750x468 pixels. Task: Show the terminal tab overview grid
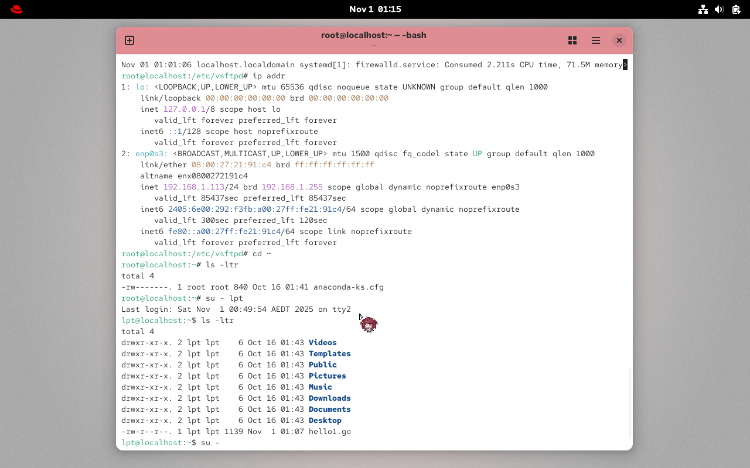[x=572, y=40]
